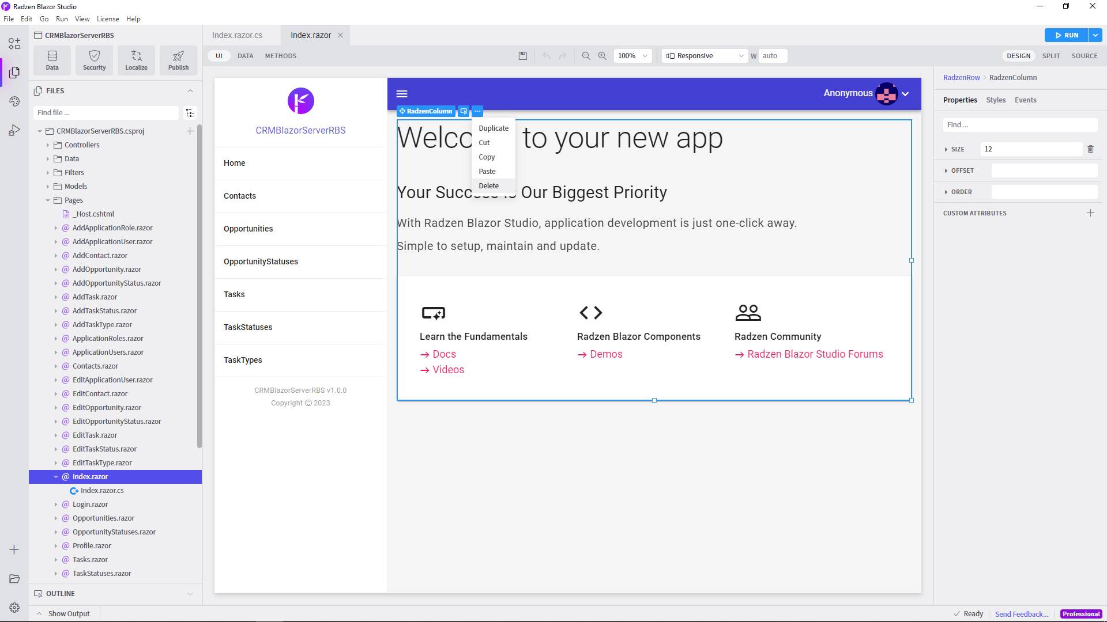Zoom out the design canvas
This screenshot has height=622, width=1107.
pos(586,56)
